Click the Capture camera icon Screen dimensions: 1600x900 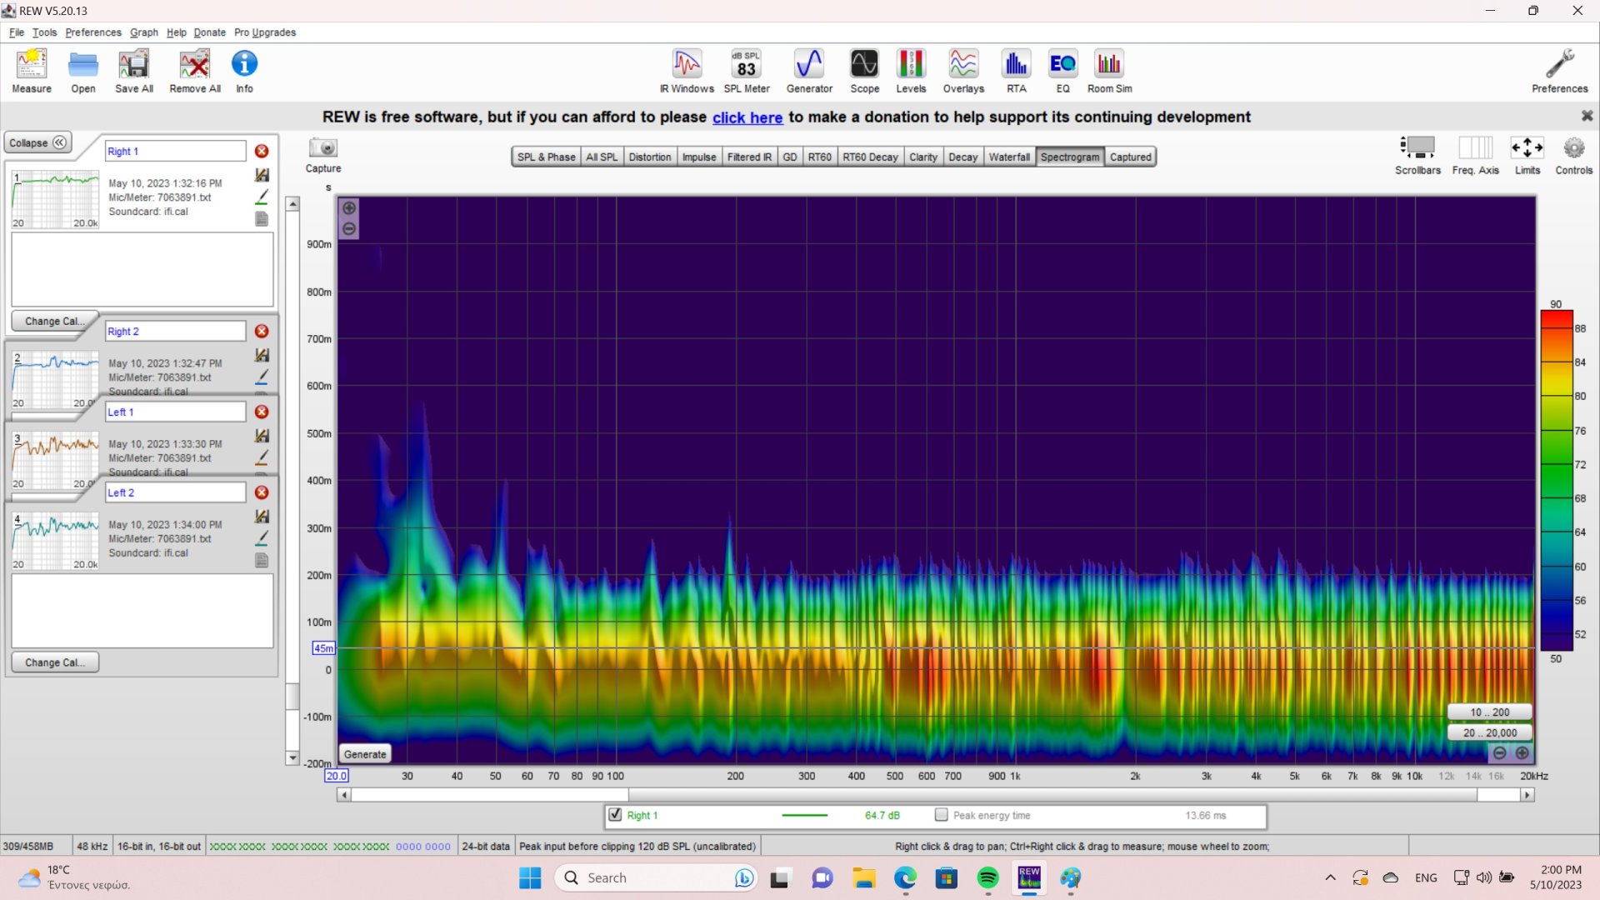click(x=323, y=148)
